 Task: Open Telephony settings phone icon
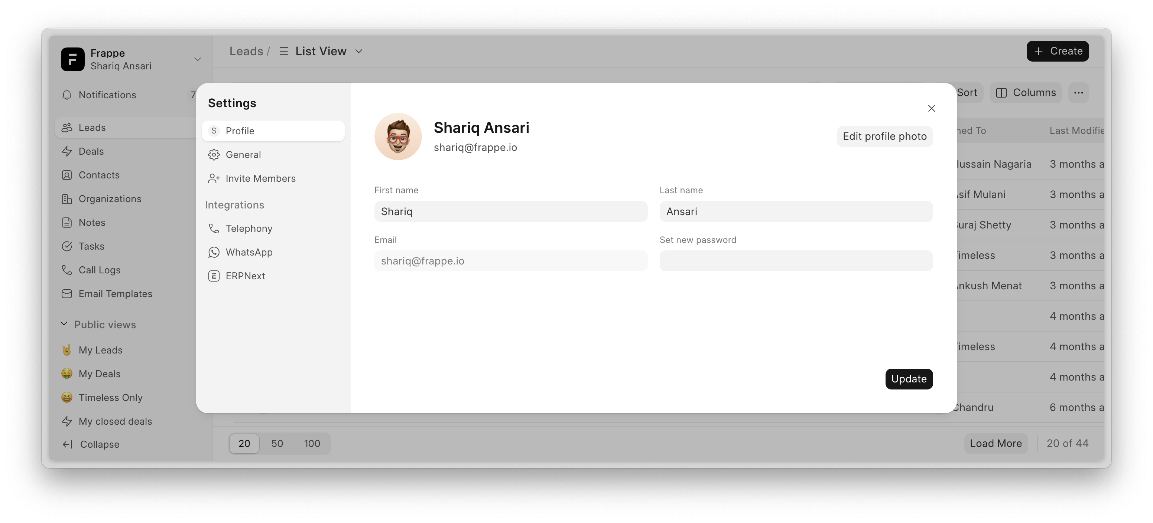(214, 228)
